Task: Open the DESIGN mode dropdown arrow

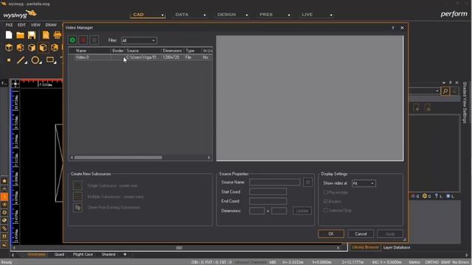Action: (x=246, y=15)
